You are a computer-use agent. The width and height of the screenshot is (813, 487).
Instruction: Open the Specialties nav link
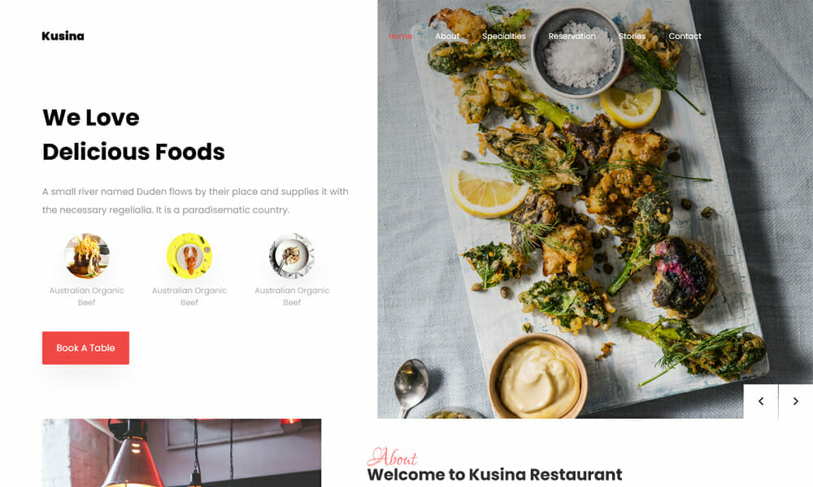coord(503,37)
